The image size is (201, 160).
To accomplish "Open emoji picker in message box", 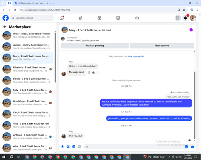I will 186,147.
